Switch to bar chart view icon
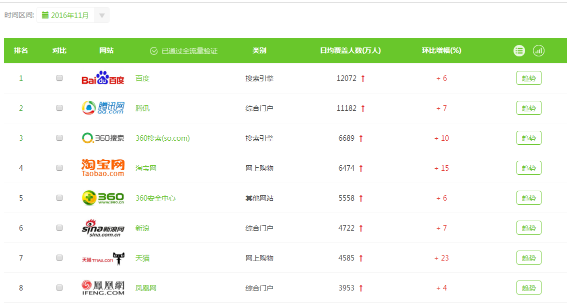Viewport: 567px width, 305px height. pyautogui.click(x=538, y=51)
